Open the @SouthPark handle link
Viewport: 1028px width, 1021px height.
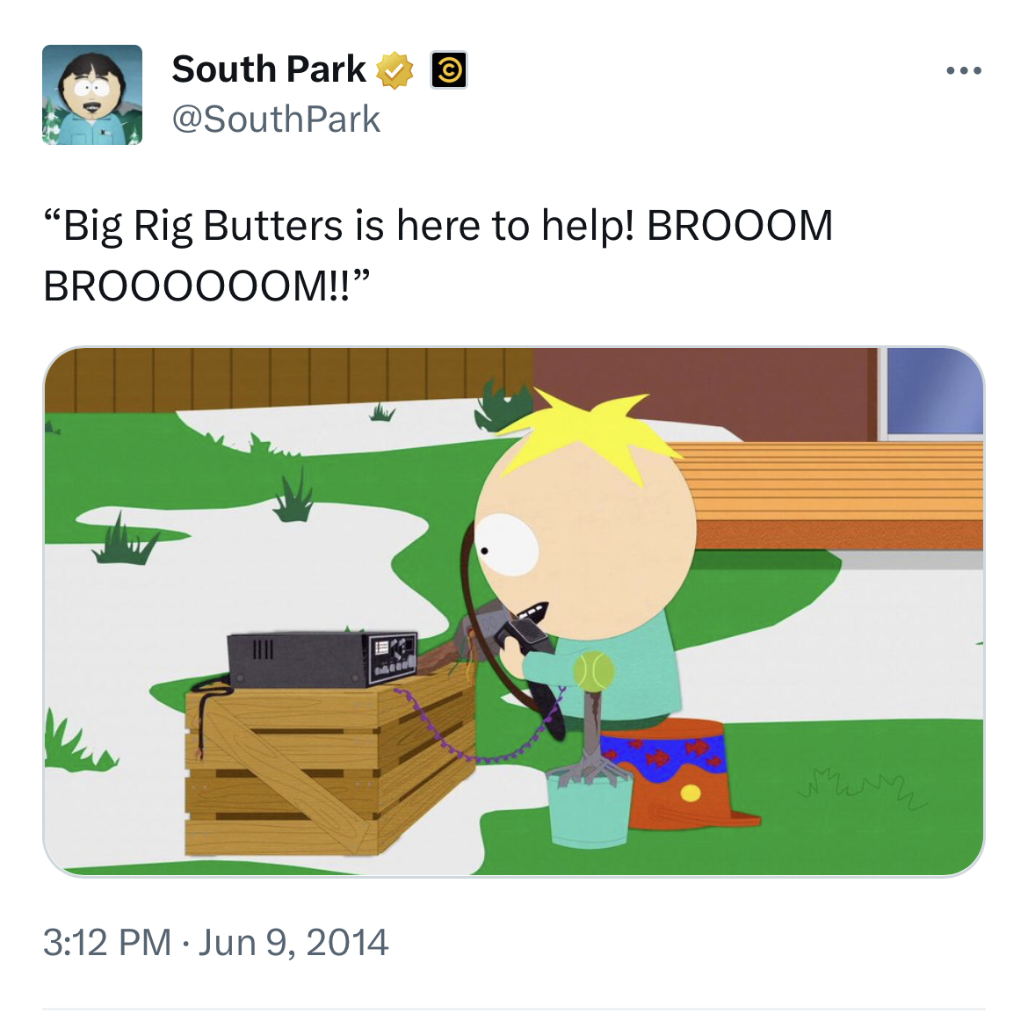[x=276, y=119]
